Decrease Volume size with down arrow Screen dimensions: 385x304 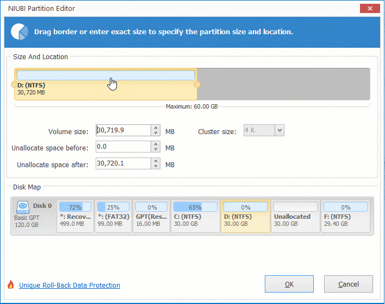[x=156, y=133]
